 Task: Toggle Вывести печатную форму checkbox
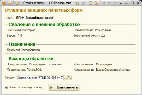(6, 87)
